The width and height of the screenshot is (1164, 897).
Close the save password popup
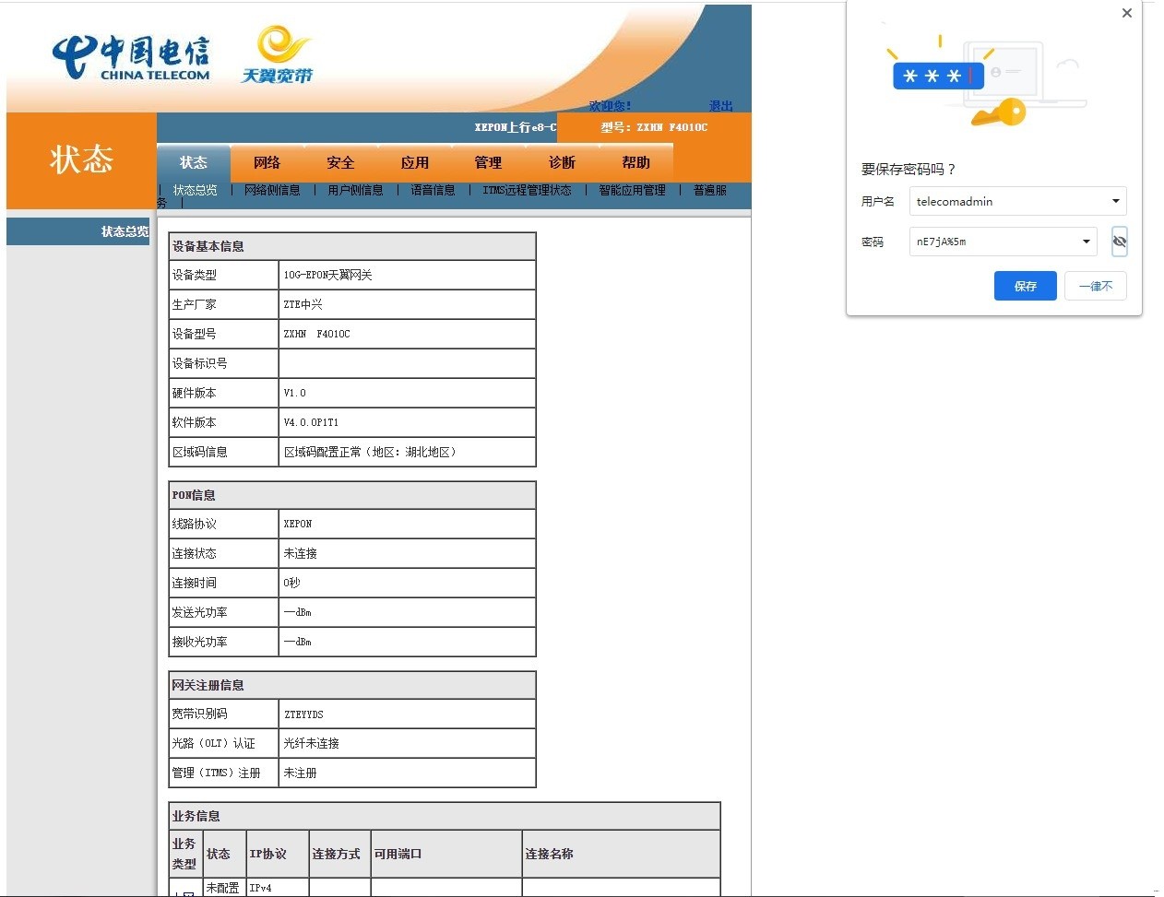pos(1126,13)
